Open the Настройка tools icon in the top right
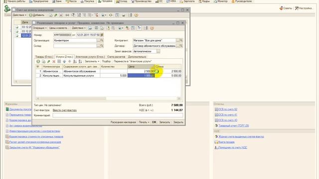The height and width of the screenshot is (179, 319). click(297, 8)
